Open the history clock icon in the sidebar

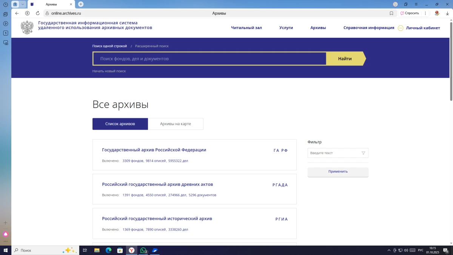[x=6, y=5]
